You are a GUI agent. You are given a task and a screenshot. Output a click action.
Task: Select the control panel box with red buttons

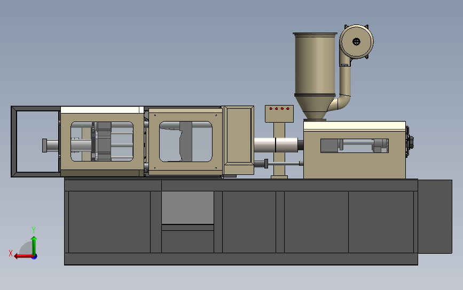[x=279, y=114]
